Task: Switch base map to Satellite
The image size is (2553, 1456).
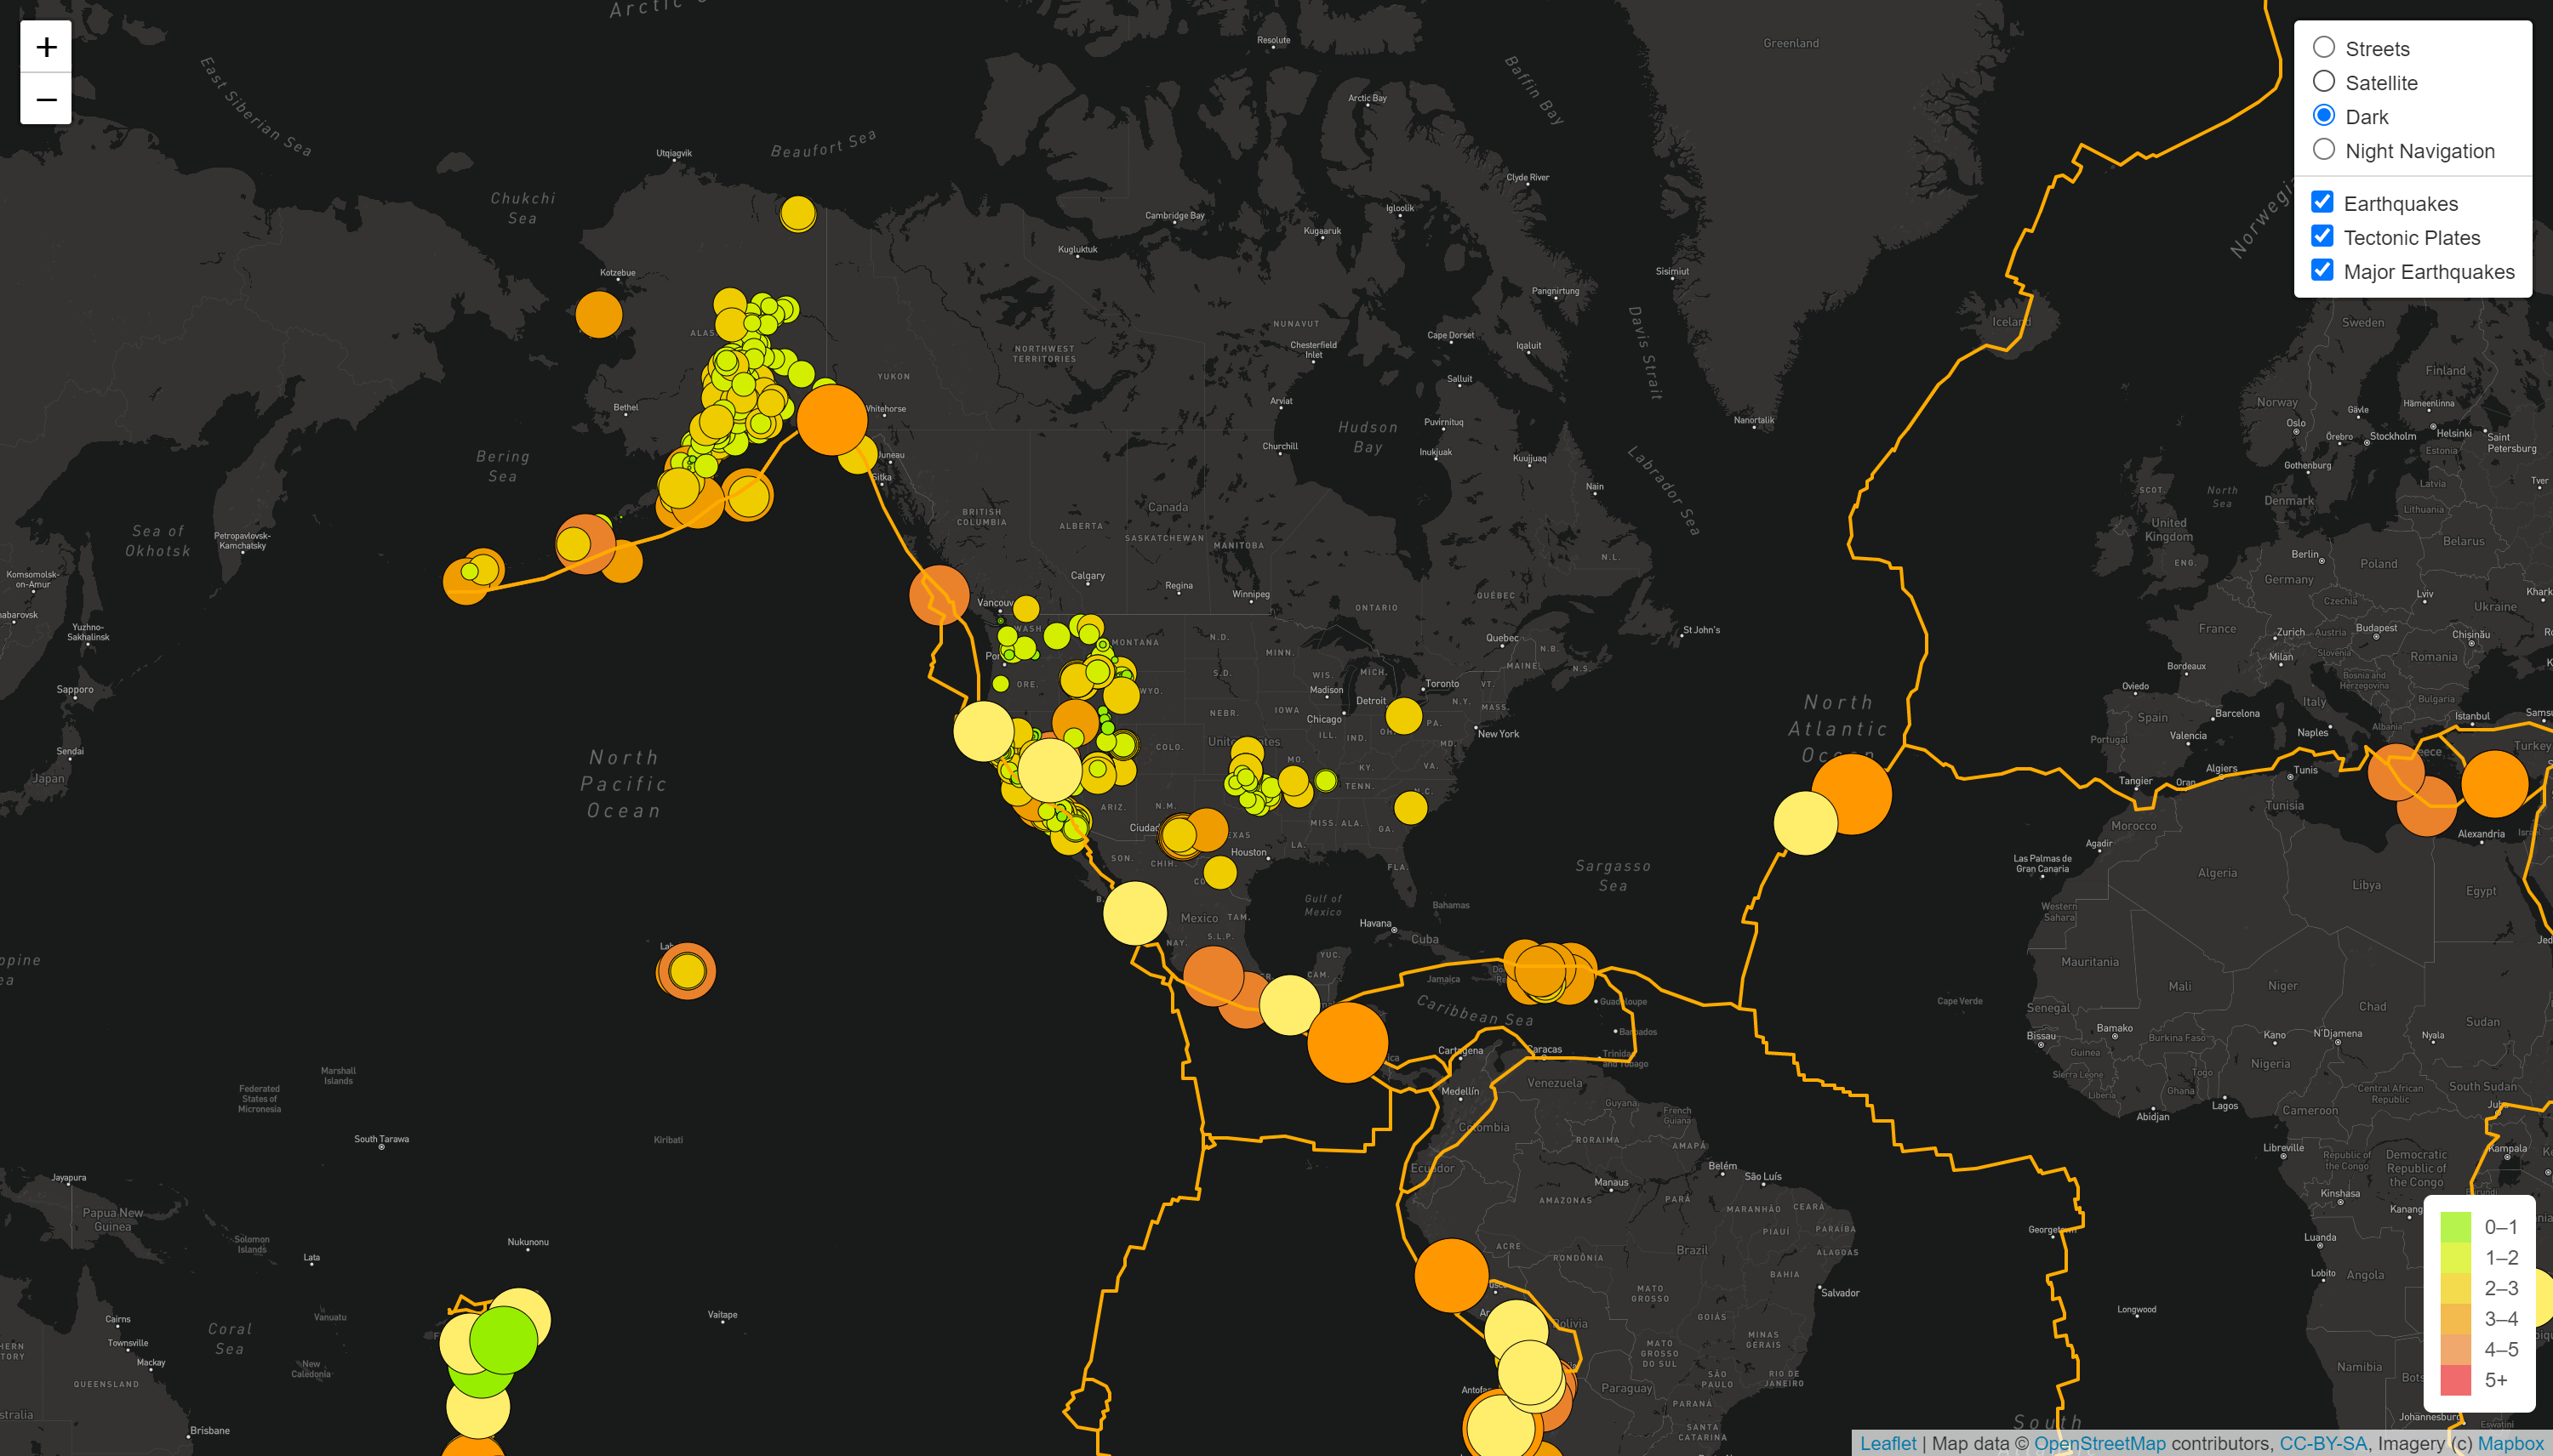Action: (x=2323, y=82)
